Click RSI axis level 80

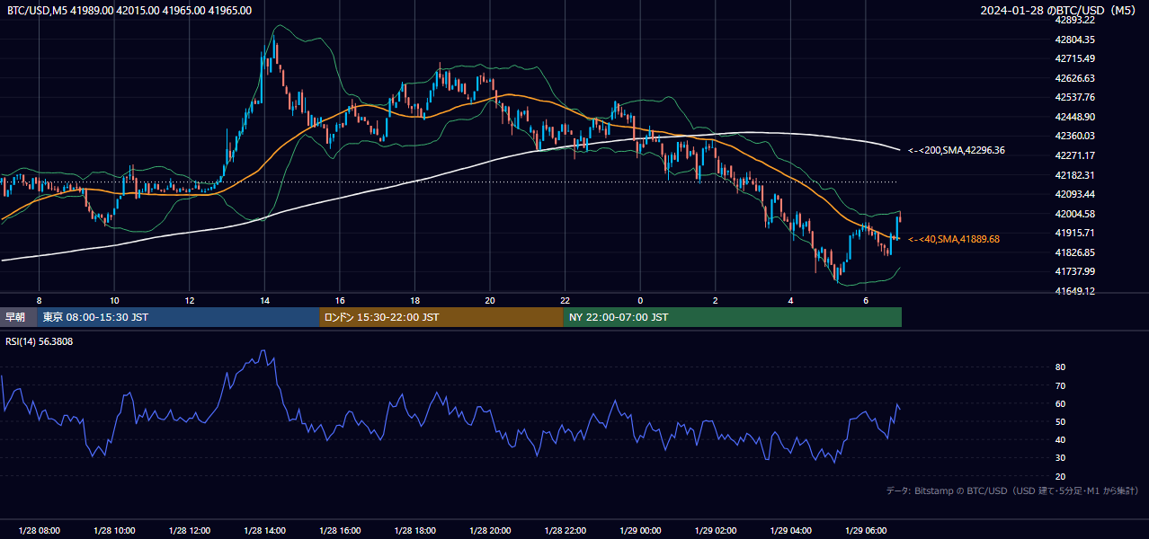tap(1061, 367)
